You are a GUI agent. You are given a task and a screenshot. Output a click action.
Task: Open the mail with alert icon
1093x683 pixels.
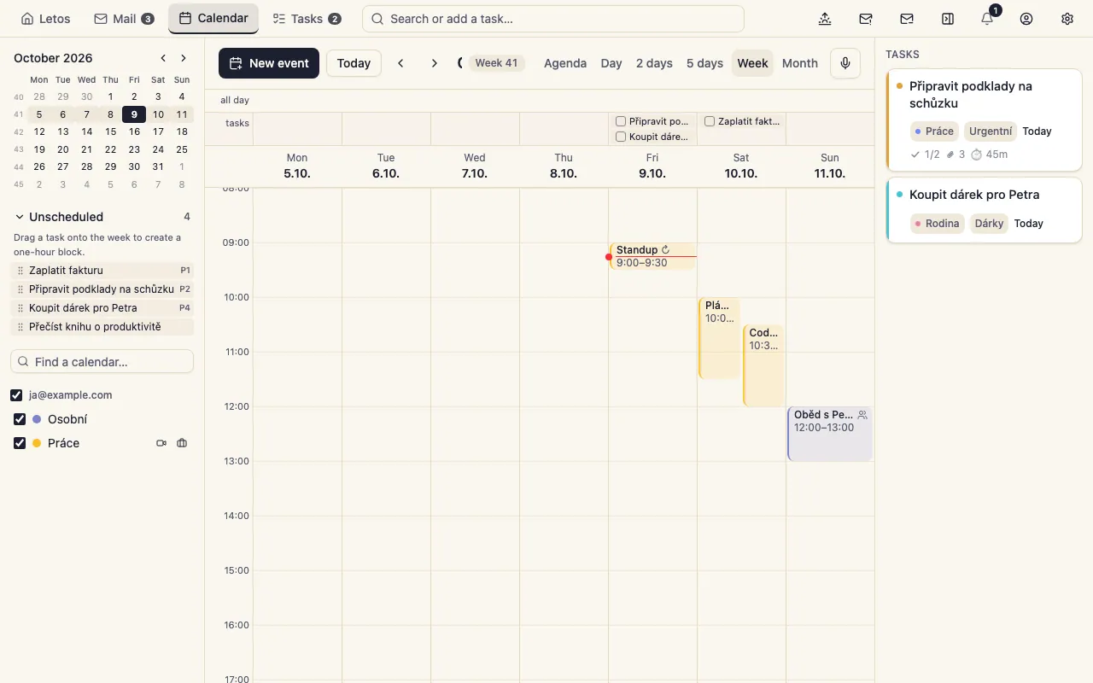point(866,19)
